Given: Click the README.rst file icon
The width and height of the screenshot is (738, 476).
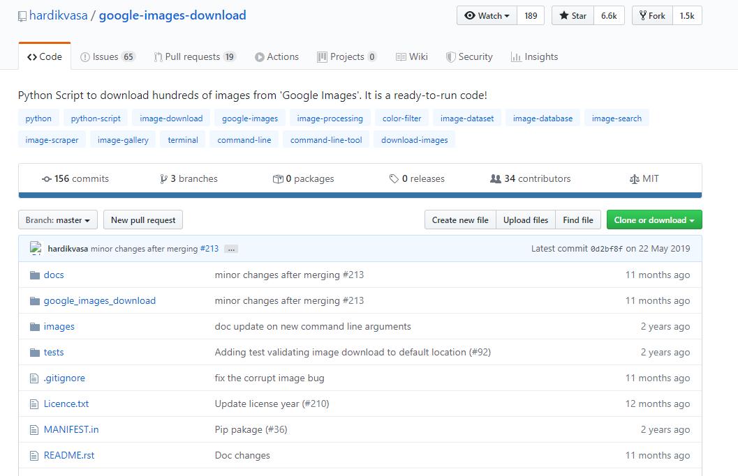Looking at the screenshot, I should tap(34, 455).
